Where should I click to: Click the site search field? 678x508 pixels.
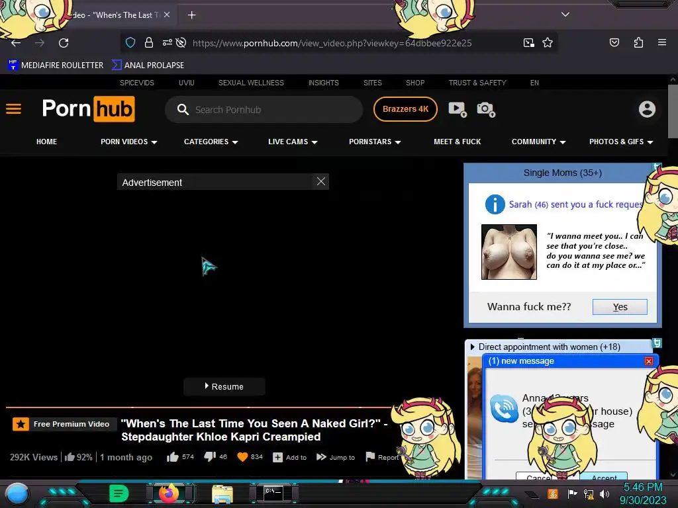click(x=264, y=110)
